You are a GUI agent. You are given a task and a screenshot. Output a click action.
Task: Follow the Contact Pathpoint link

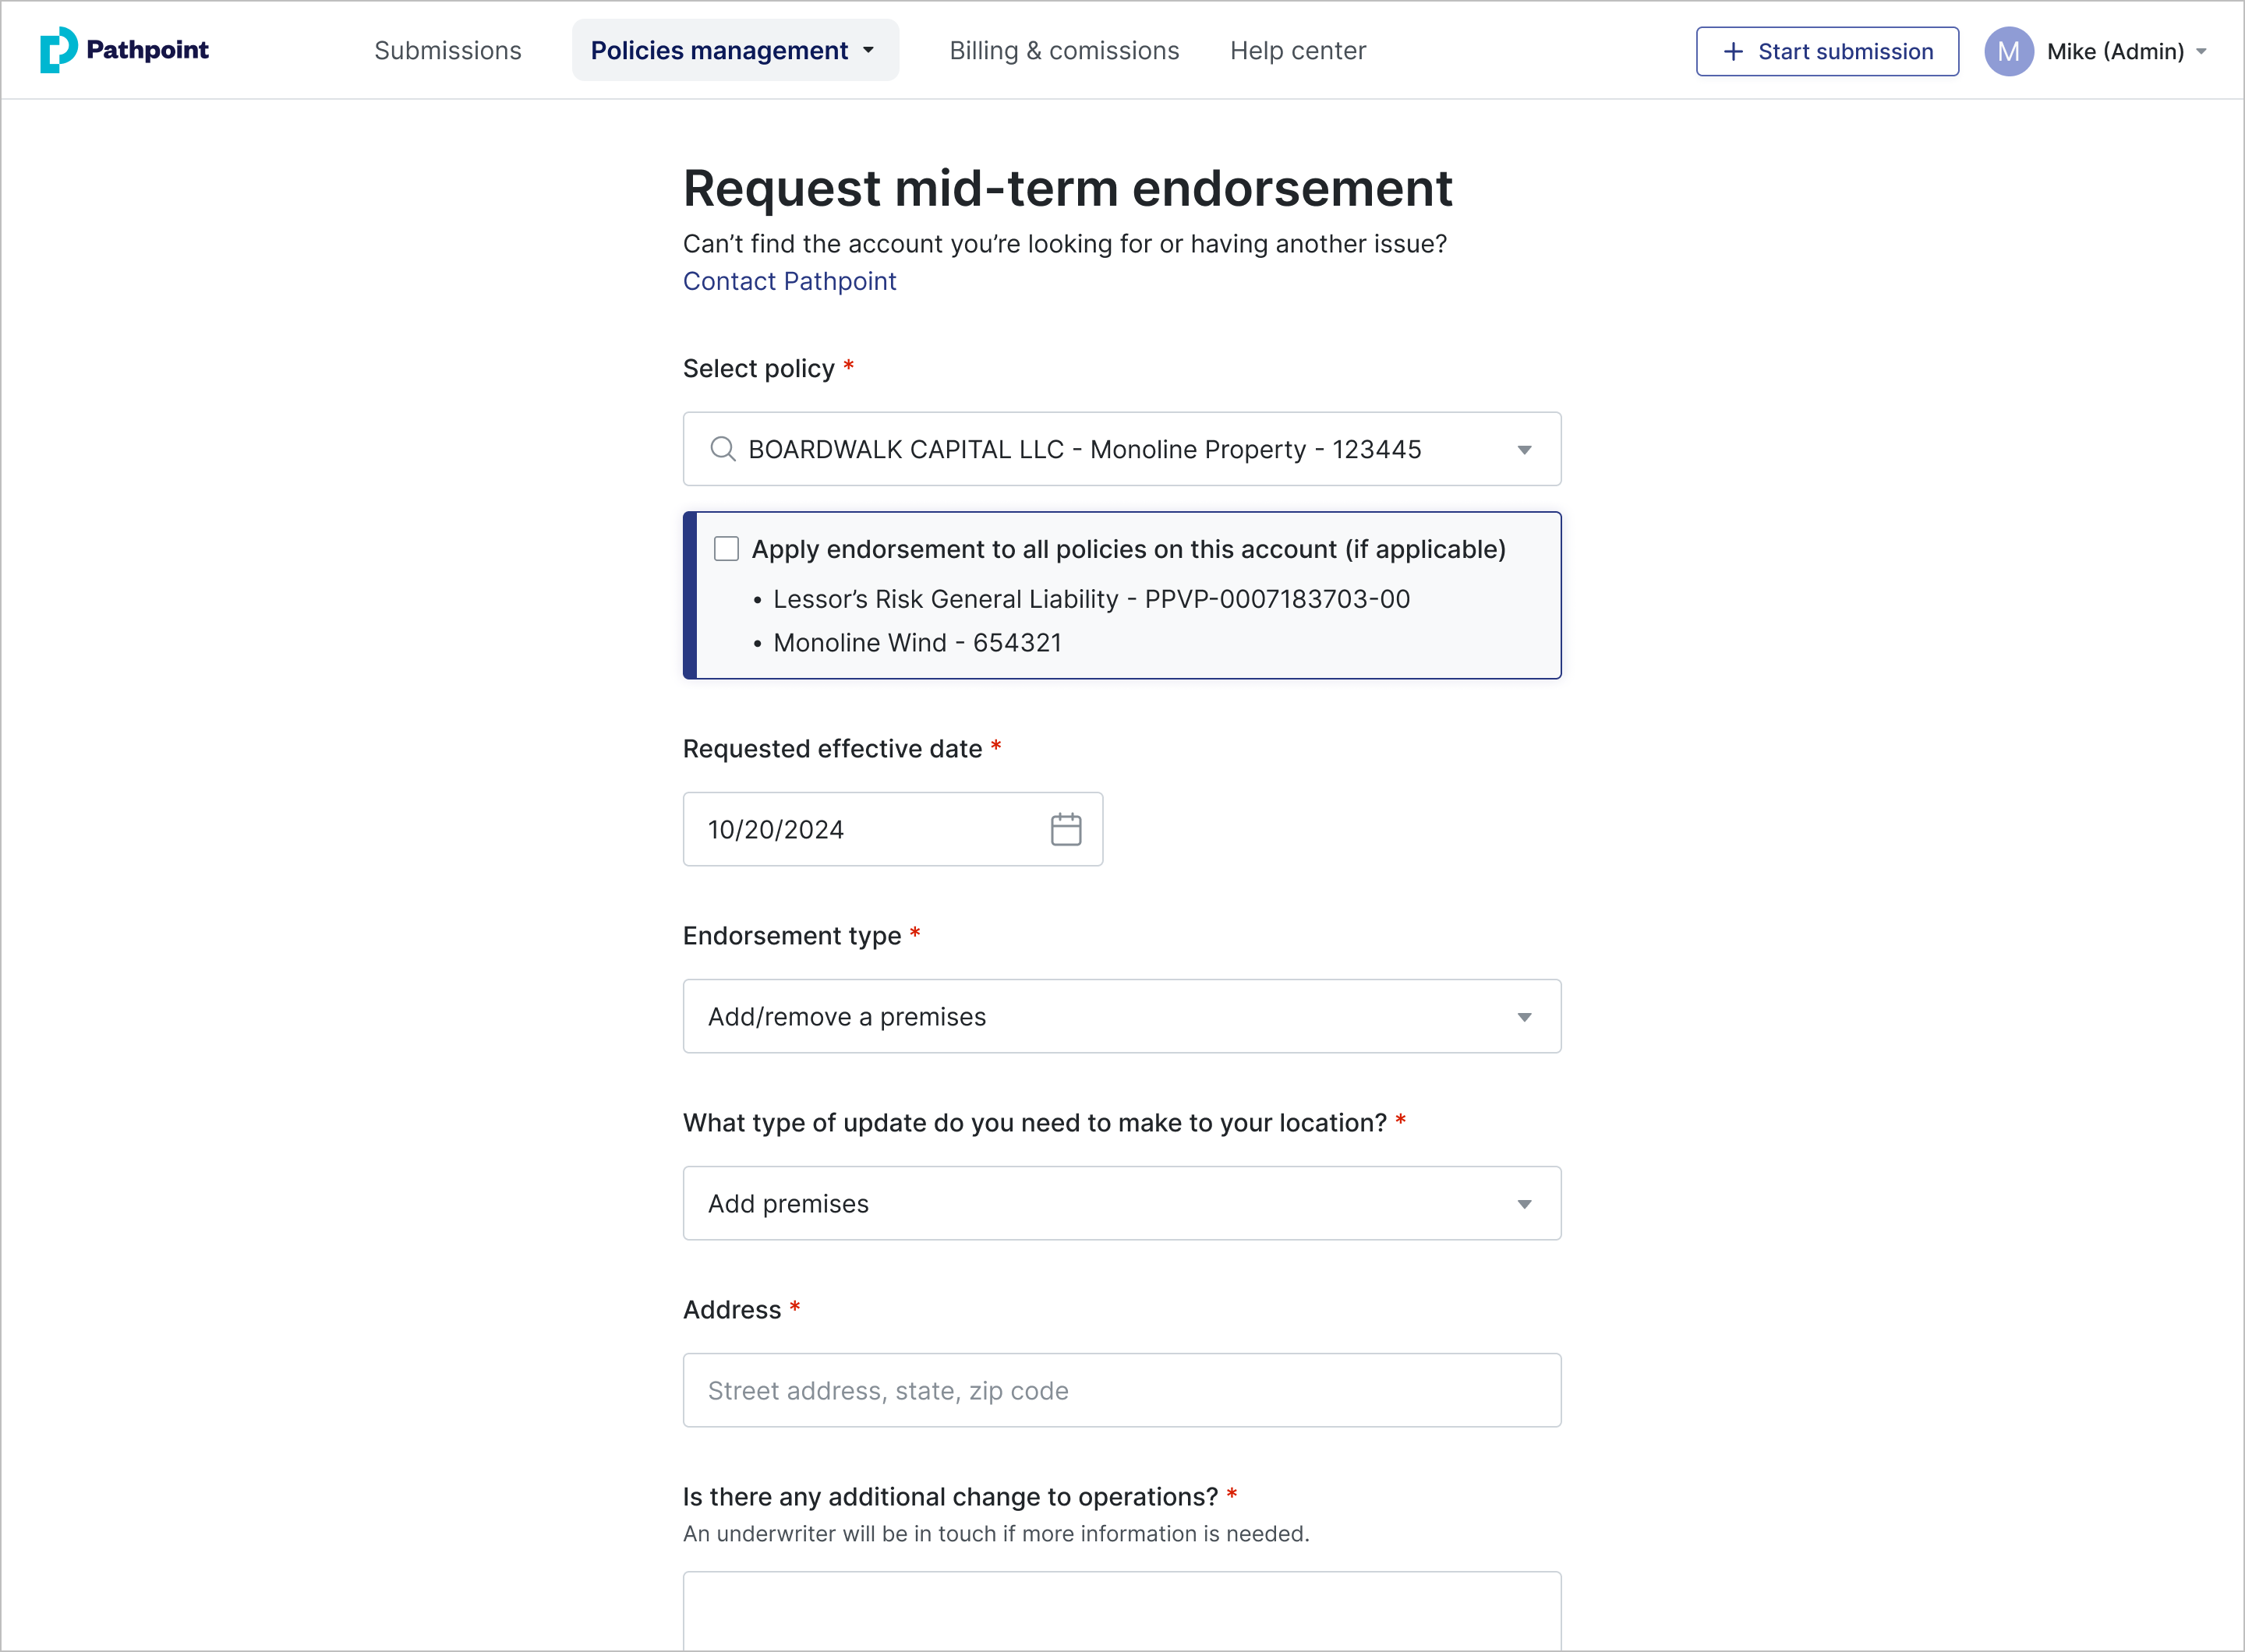[x=790, y=281]
